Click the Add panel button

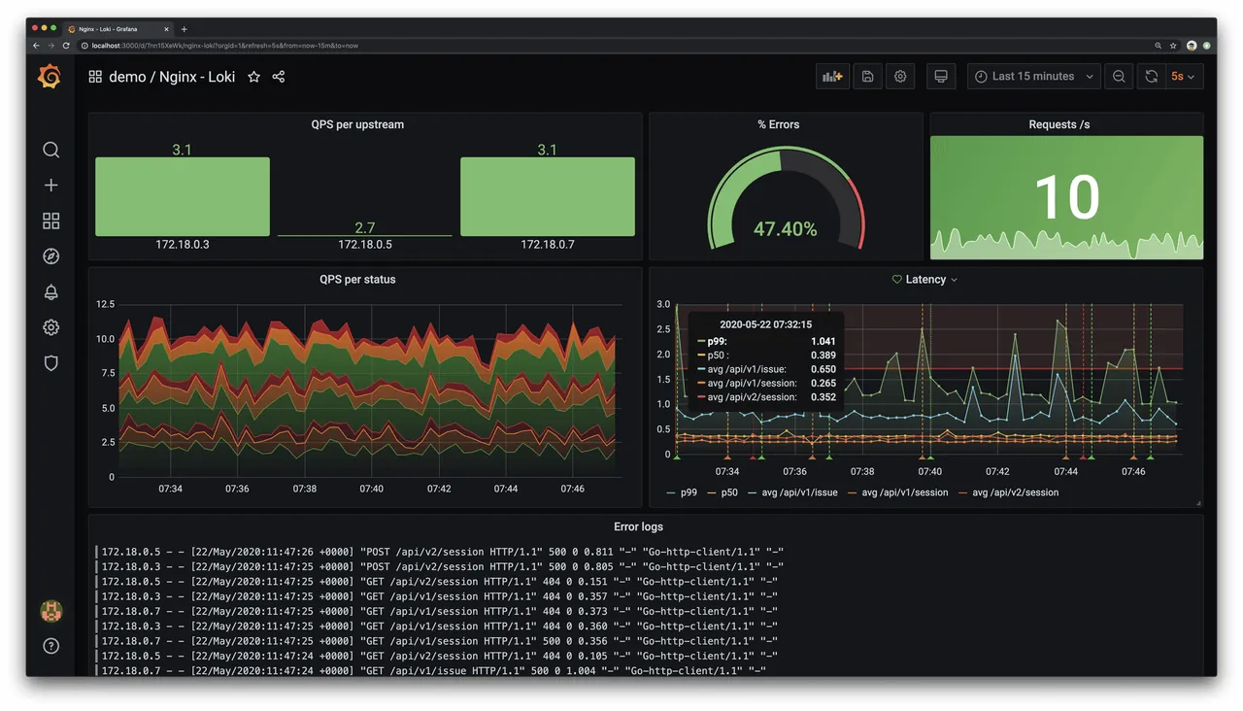click(832, 77)
